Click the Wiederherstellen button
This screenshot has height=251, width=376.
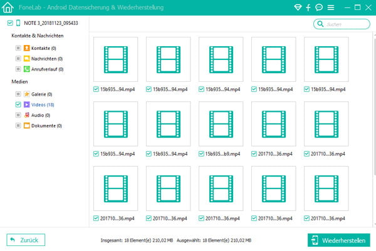(338, 240)
